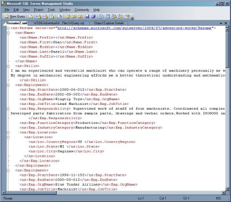Click the vertical scrollbar down arrow
The image size is (231, 202).
coord(227,189)
